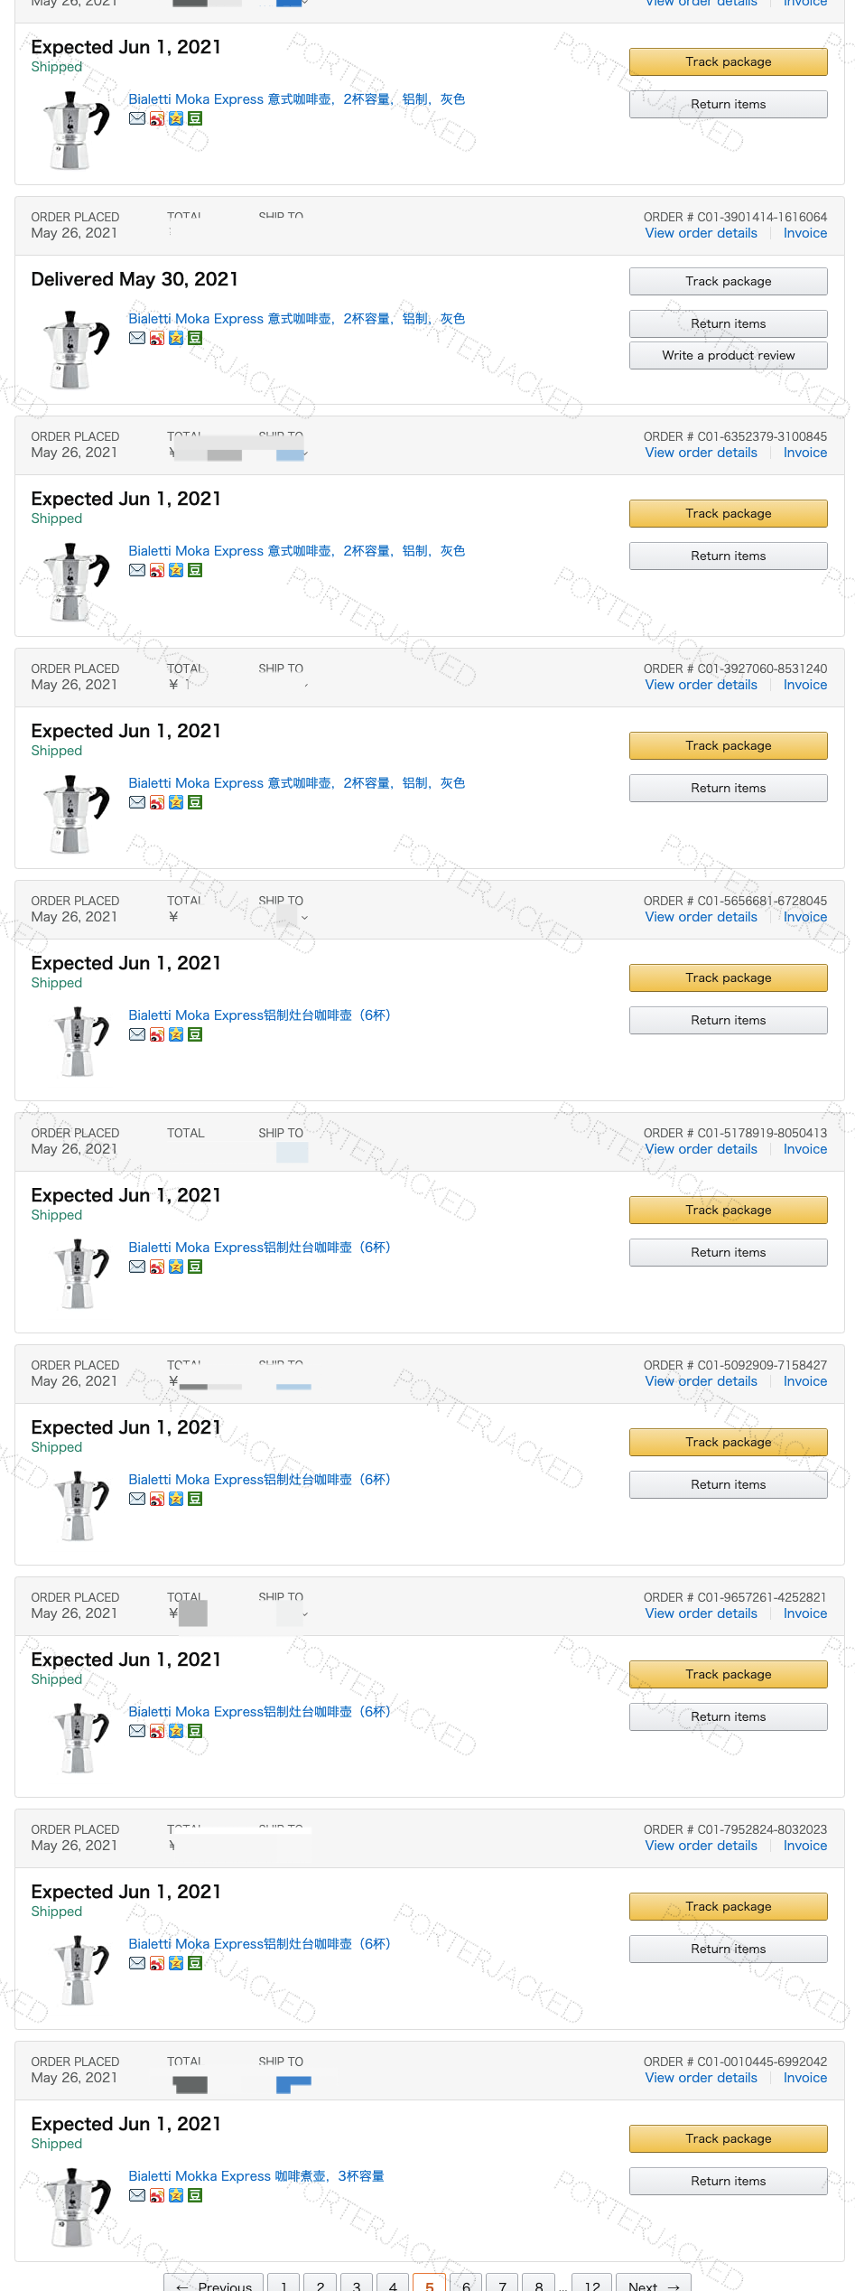Click Qzone star icon in order C01-3927060-8531240
This screenshot has height=2291, width=855.
click(x=176, y=802)
